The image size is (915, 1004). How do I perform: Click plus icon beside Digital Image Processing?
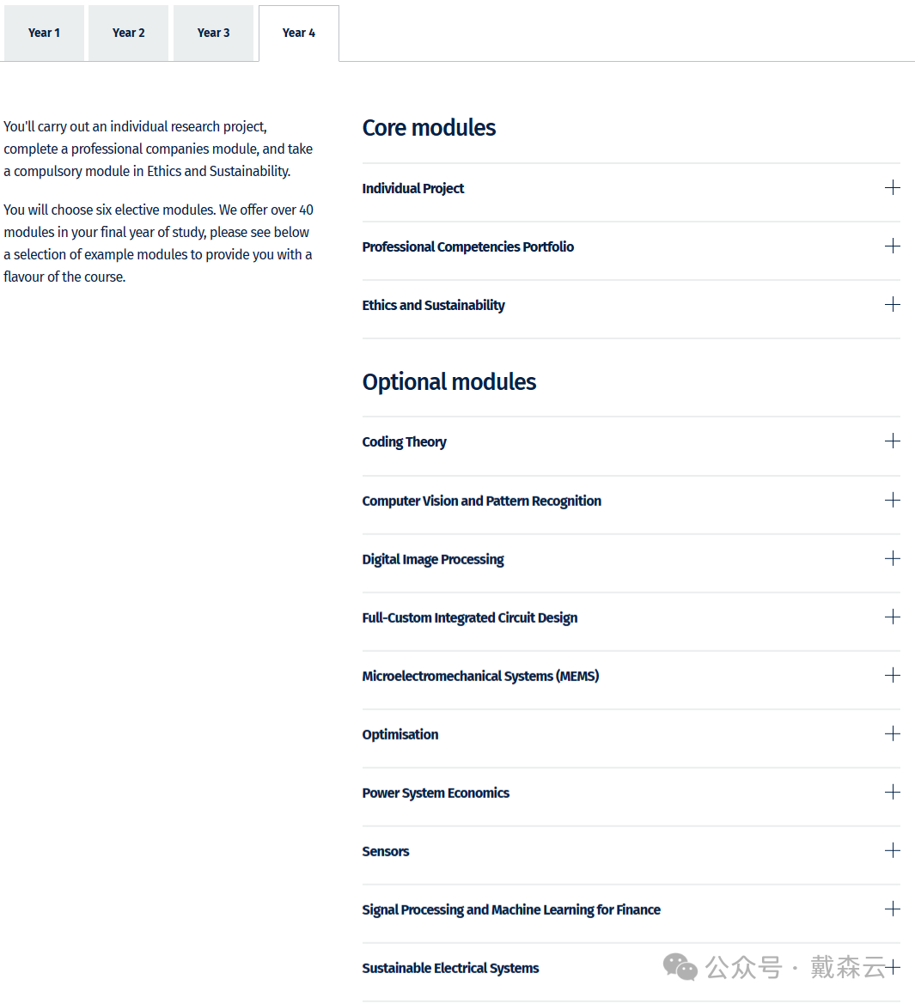[x=893, y=559]
